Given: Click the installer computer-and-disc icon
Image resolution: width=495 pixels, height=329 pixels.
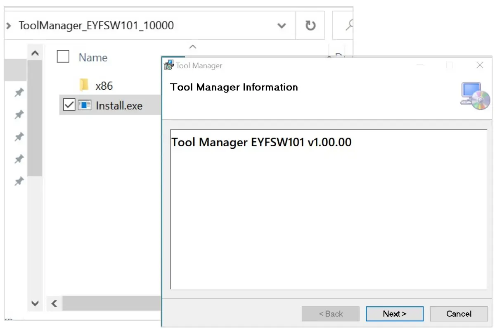Looking at the screenshot, I should [475, 96].
